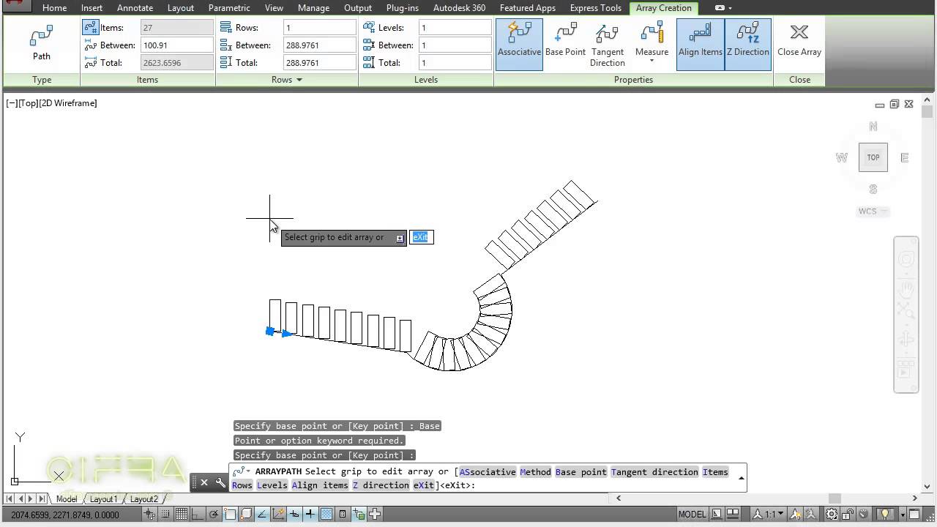Image resolution: width=937 pixels, height=527 pixels.
Task: Click the Rows Between value field
Action: [x=320, y=45]
